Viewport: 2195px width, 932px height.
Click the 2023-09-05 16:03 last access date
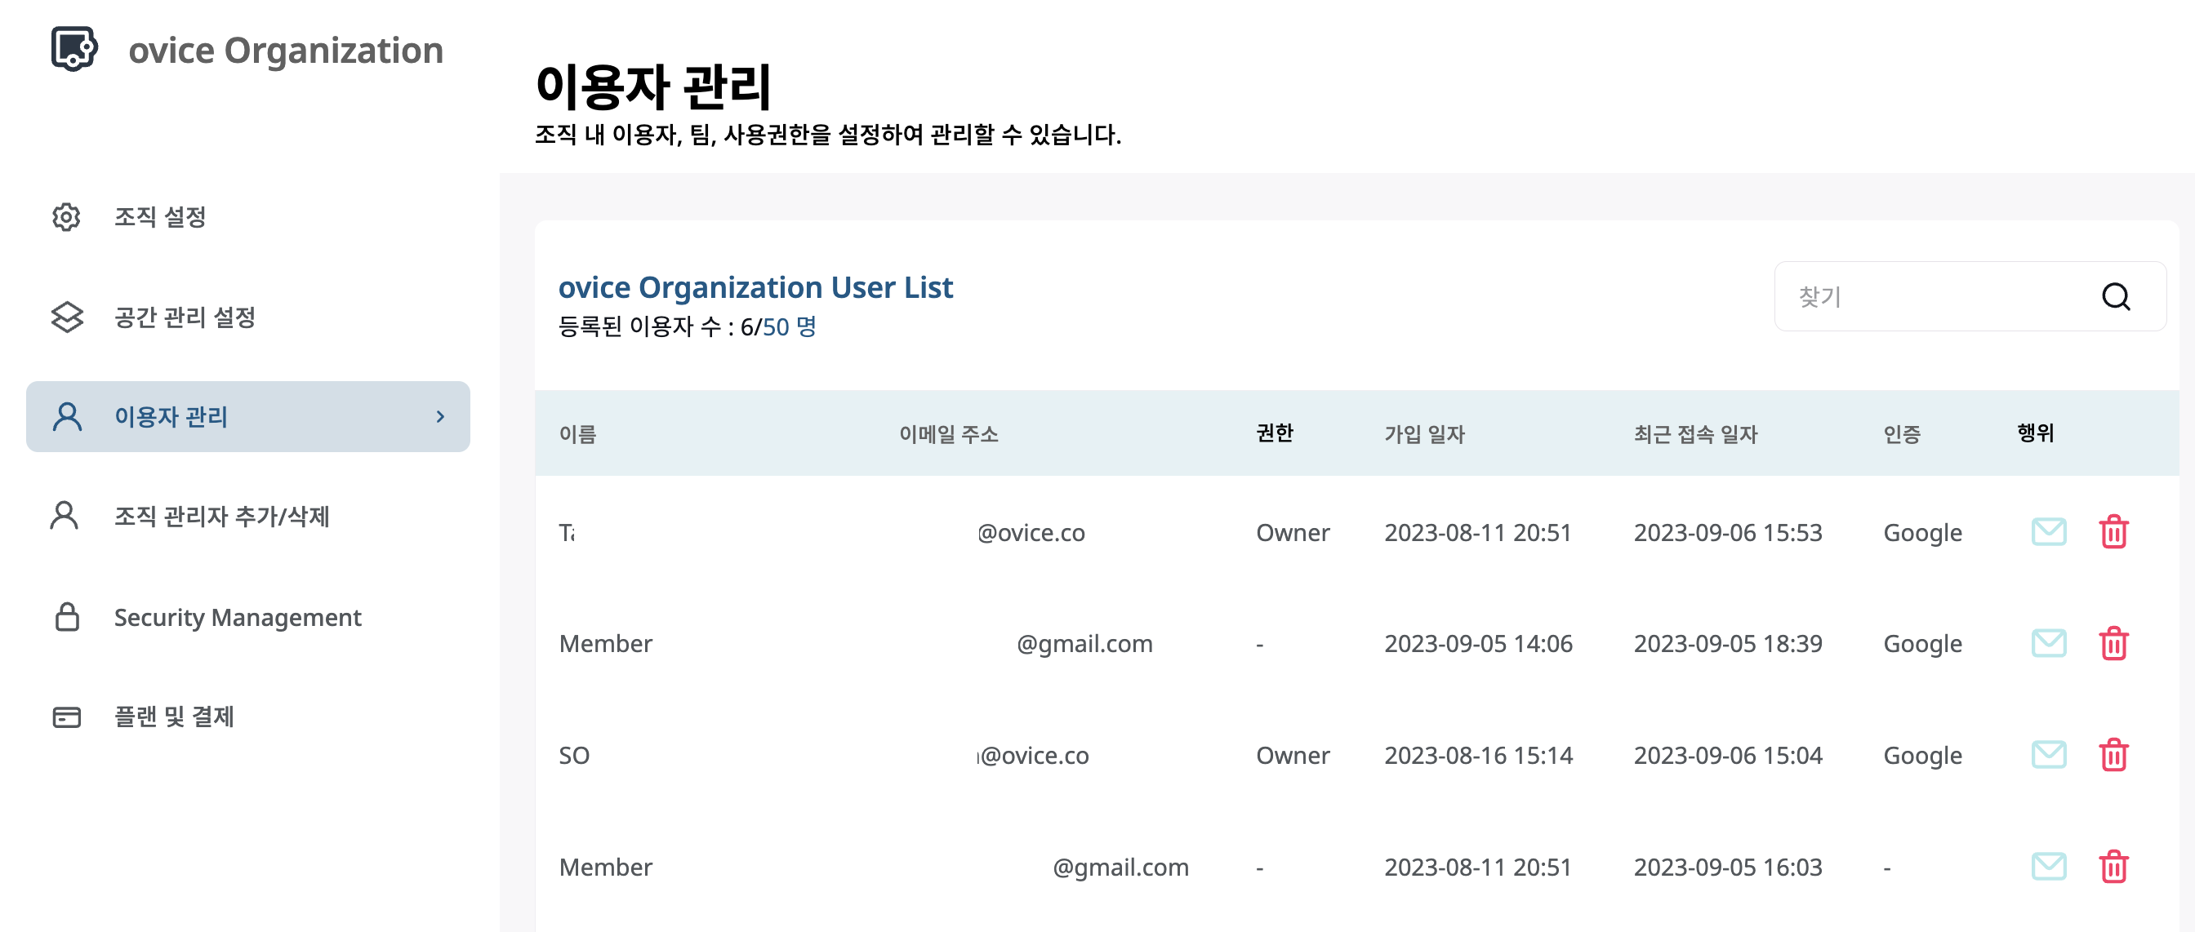pyautogui.click(x=1728, y=867)
